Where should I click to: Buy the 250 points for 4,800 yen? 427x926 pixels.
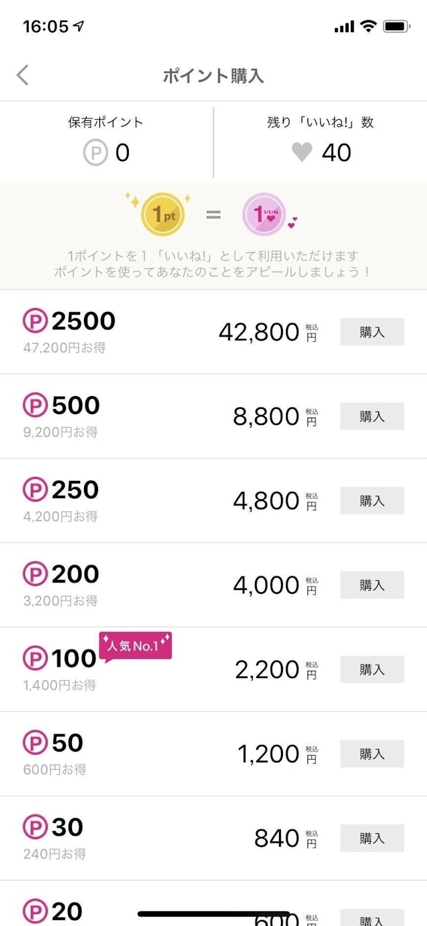click(x=372, y=500)
